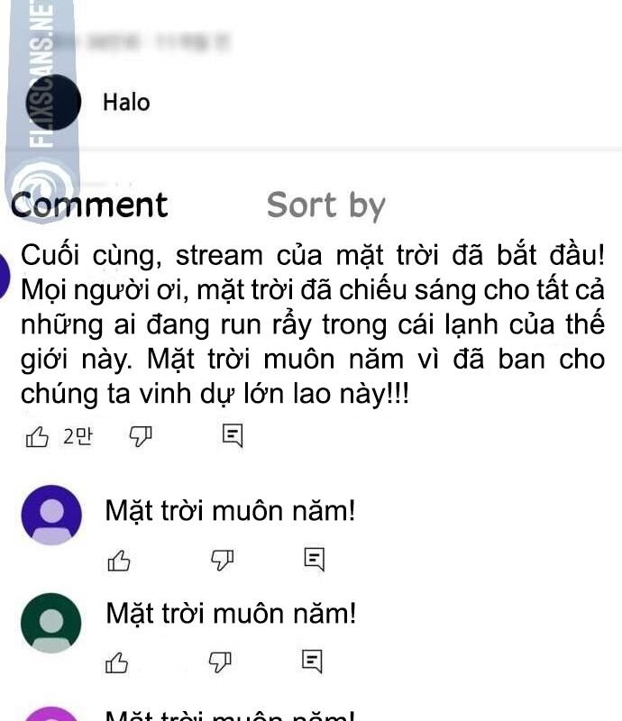Click the top comment text beginning 'Cuối cùng'

click(313, 324)
